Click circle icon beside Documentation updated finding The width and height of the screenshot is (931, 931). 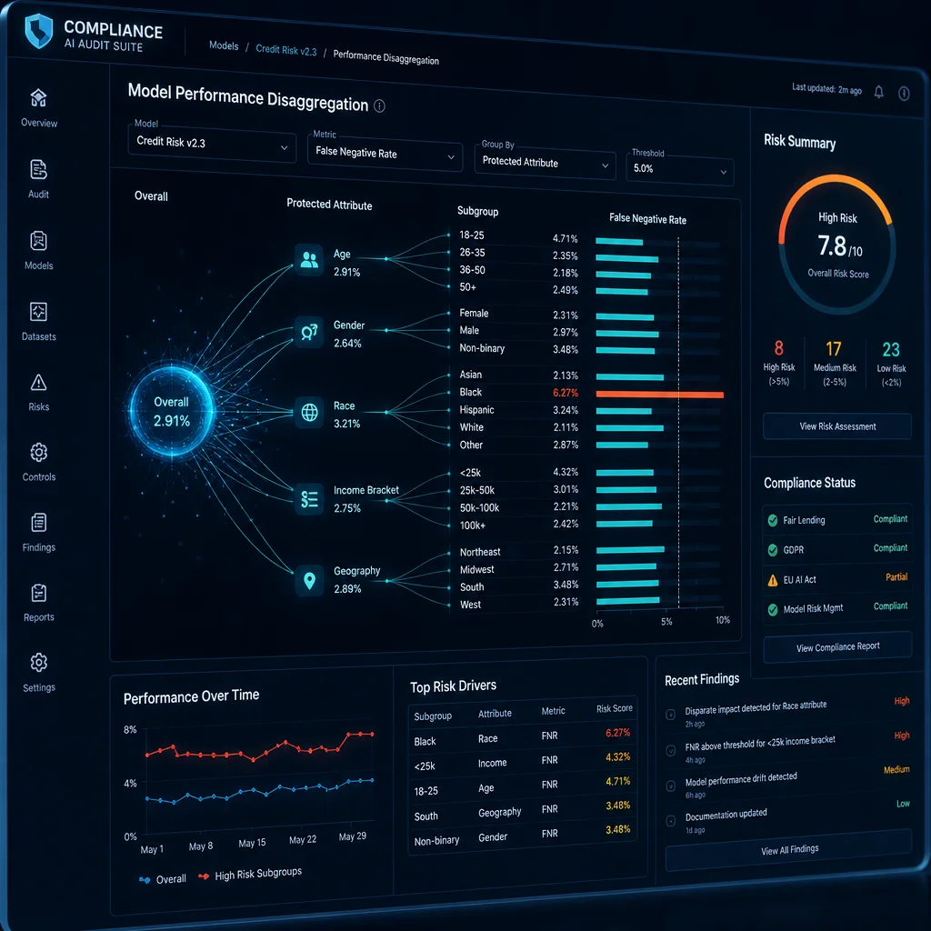pos(670,821)
